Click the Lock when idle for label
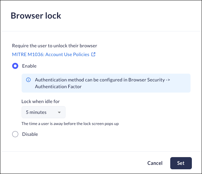This screenshot has width=202, height=174. [41, 101]
